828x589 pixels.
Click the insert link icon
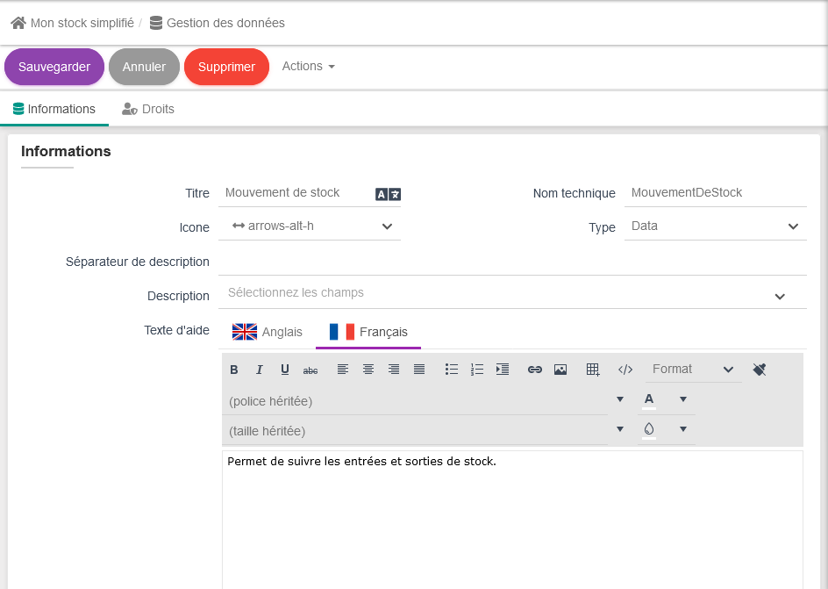pos(535,370)
